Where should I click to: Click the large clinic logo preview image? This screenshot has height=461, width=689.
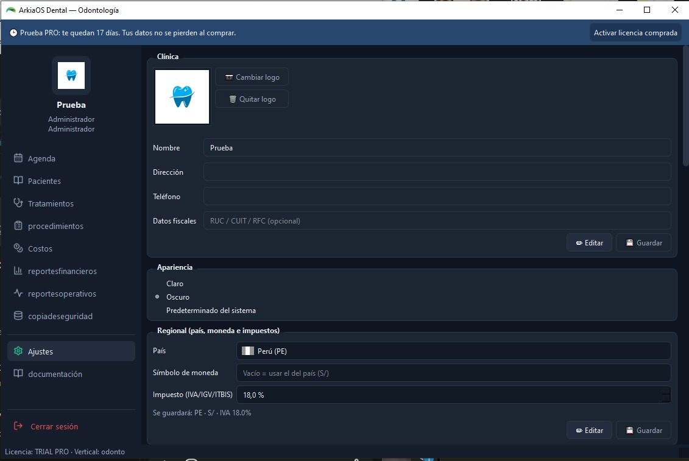(182, 97)
